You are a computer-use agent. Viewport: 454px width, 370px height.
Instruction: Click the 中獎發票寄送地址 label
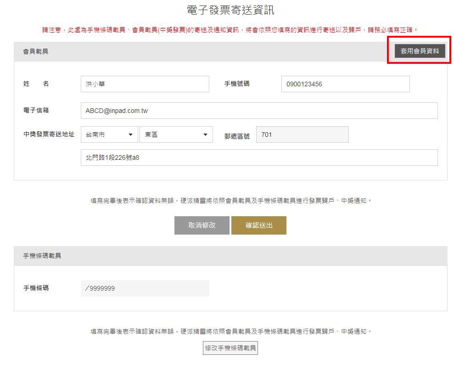coord(49,135)
